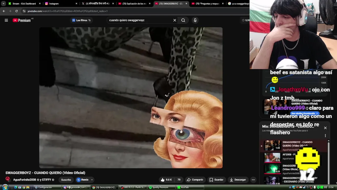Image resolution: width=337 pixels, height=190 pixels.
Task: Reload the page with the refresh icon
Action: (16, 11)
